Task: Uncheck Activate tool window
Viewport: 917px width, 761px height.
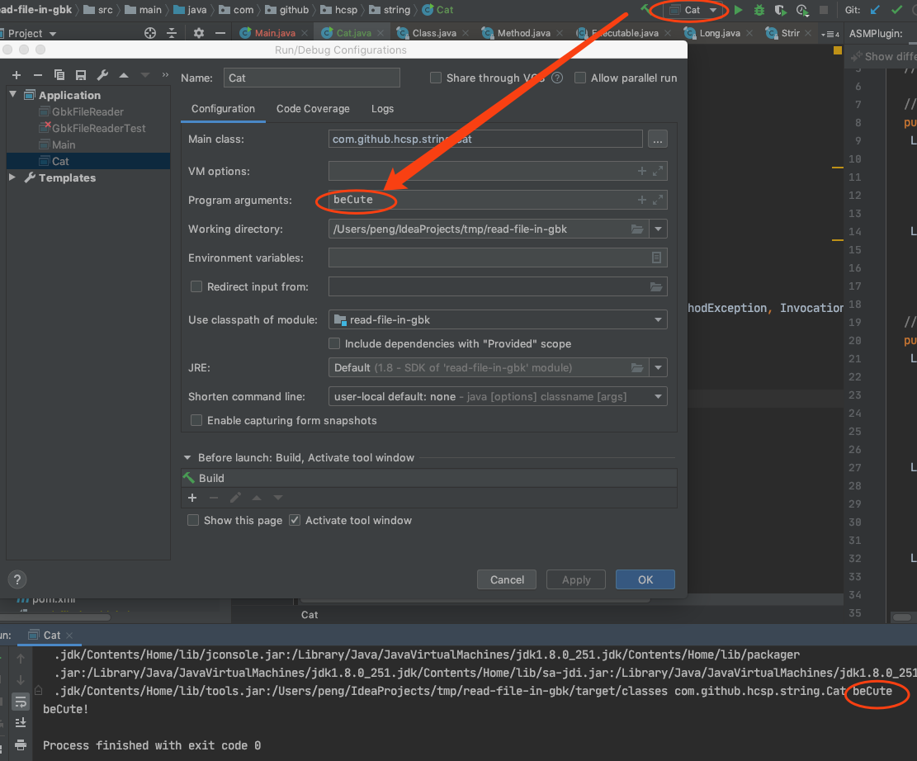Action: (295, 520)
